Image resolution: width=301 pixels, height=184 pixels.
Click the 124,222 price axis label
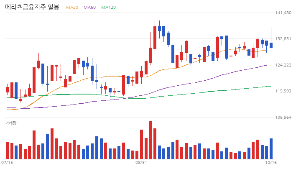pos(283,65)
